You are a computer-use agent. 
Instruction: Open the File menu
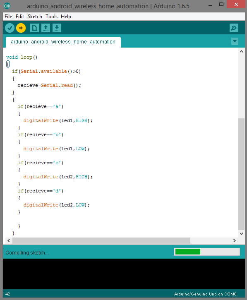(8, 17)
